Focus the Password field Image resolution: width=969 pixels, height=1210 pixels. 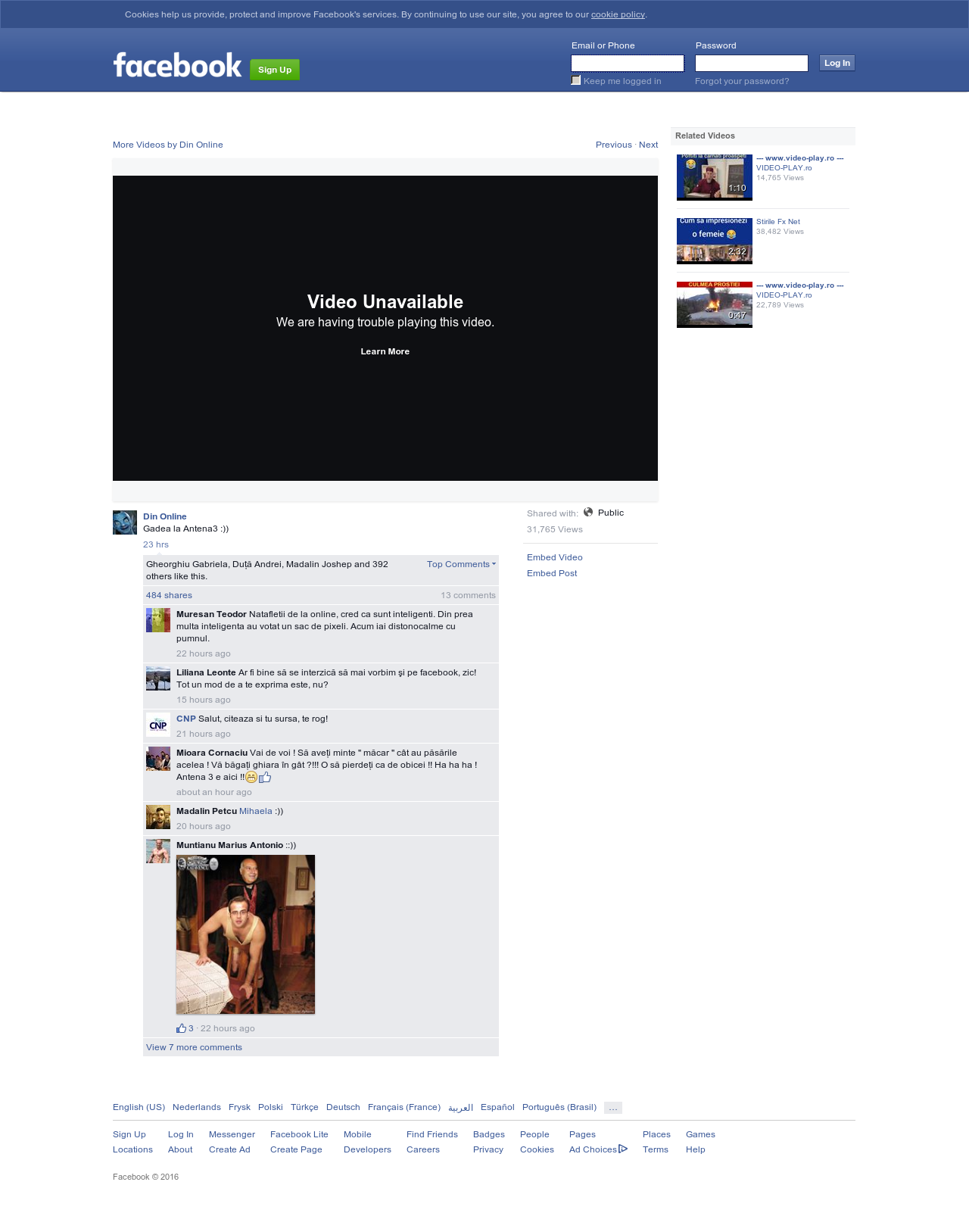point(752,63)
